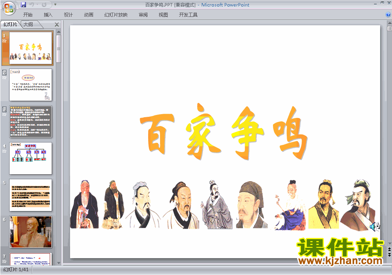Click animation star icon beside slide 1
This screenshot has width=392, height=275.
click(4, 41)
